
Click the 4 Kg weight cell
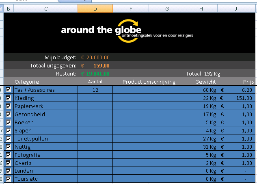[201, 131]
